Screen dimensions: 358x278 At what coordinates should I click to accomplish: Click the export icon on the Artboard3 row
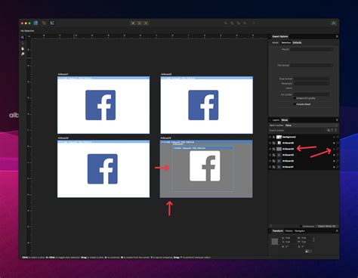point(338,155)
